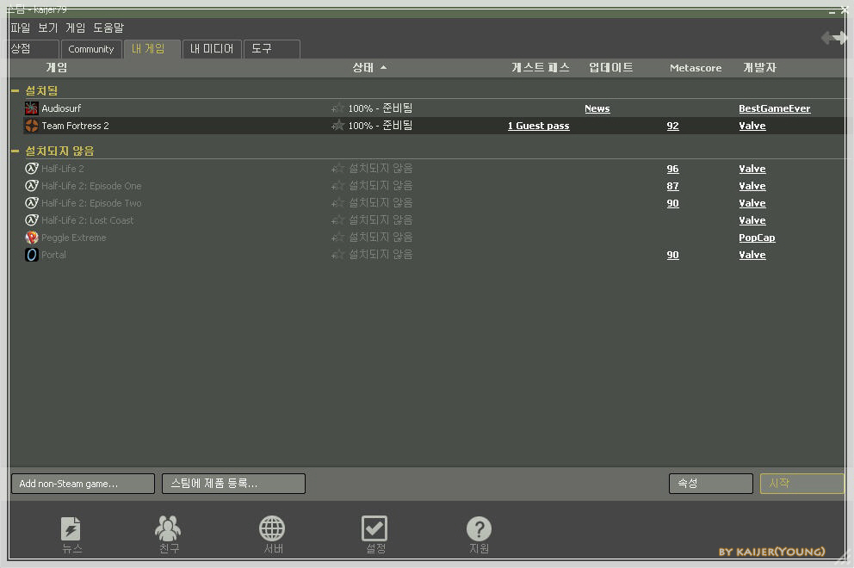Open Metascore 87 for Episode One
This screenshot has height=568, width=854.
click(672, 186)
